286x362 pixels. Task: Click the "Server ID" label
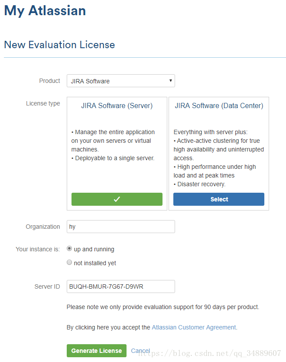(47, 286)
